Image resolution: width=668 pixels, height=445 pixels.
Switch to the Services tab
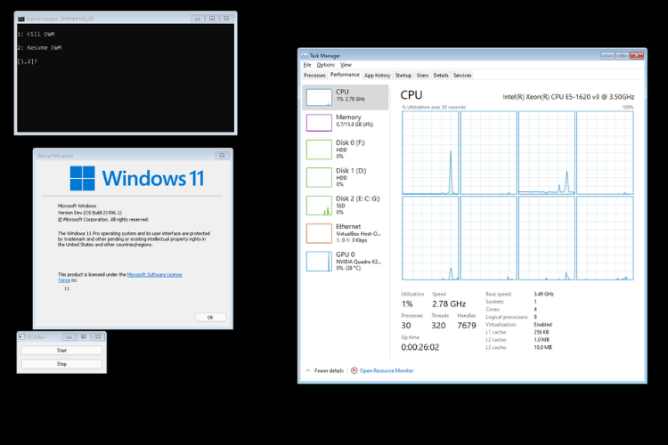(462, 76)
